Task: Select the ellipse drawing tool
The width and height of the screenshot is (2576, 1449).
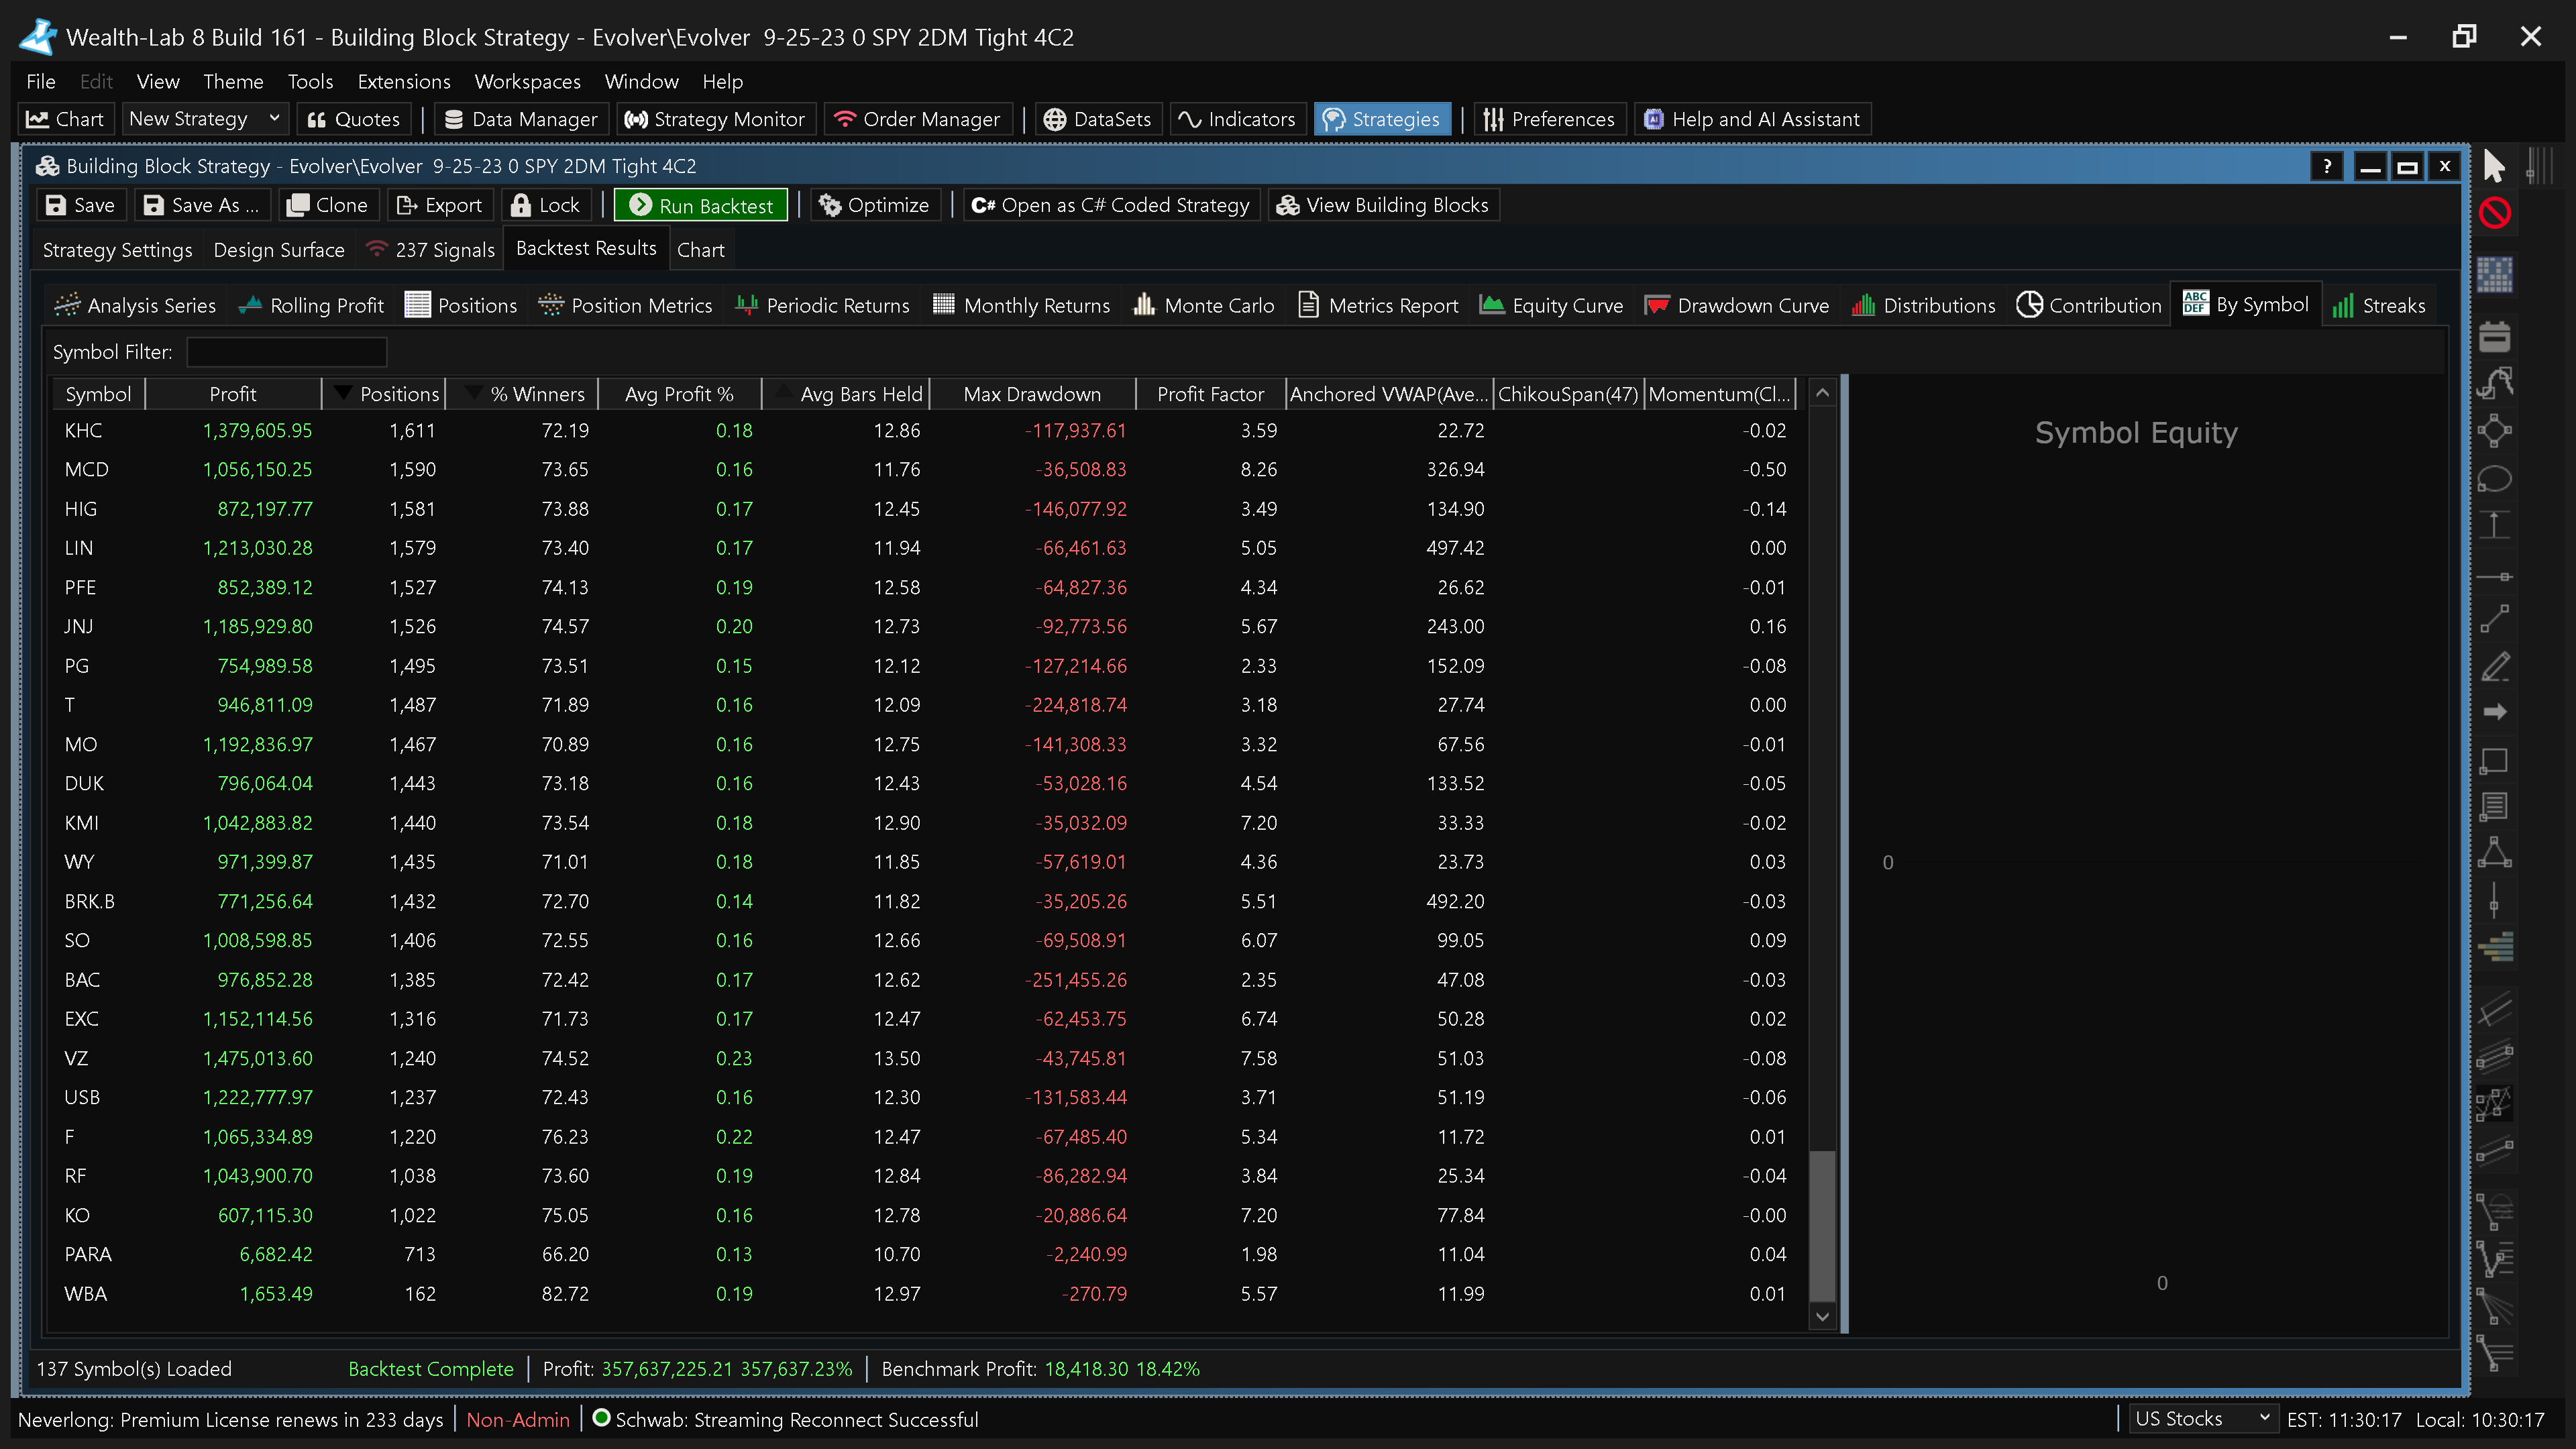Action: [x=2494, y=479]
